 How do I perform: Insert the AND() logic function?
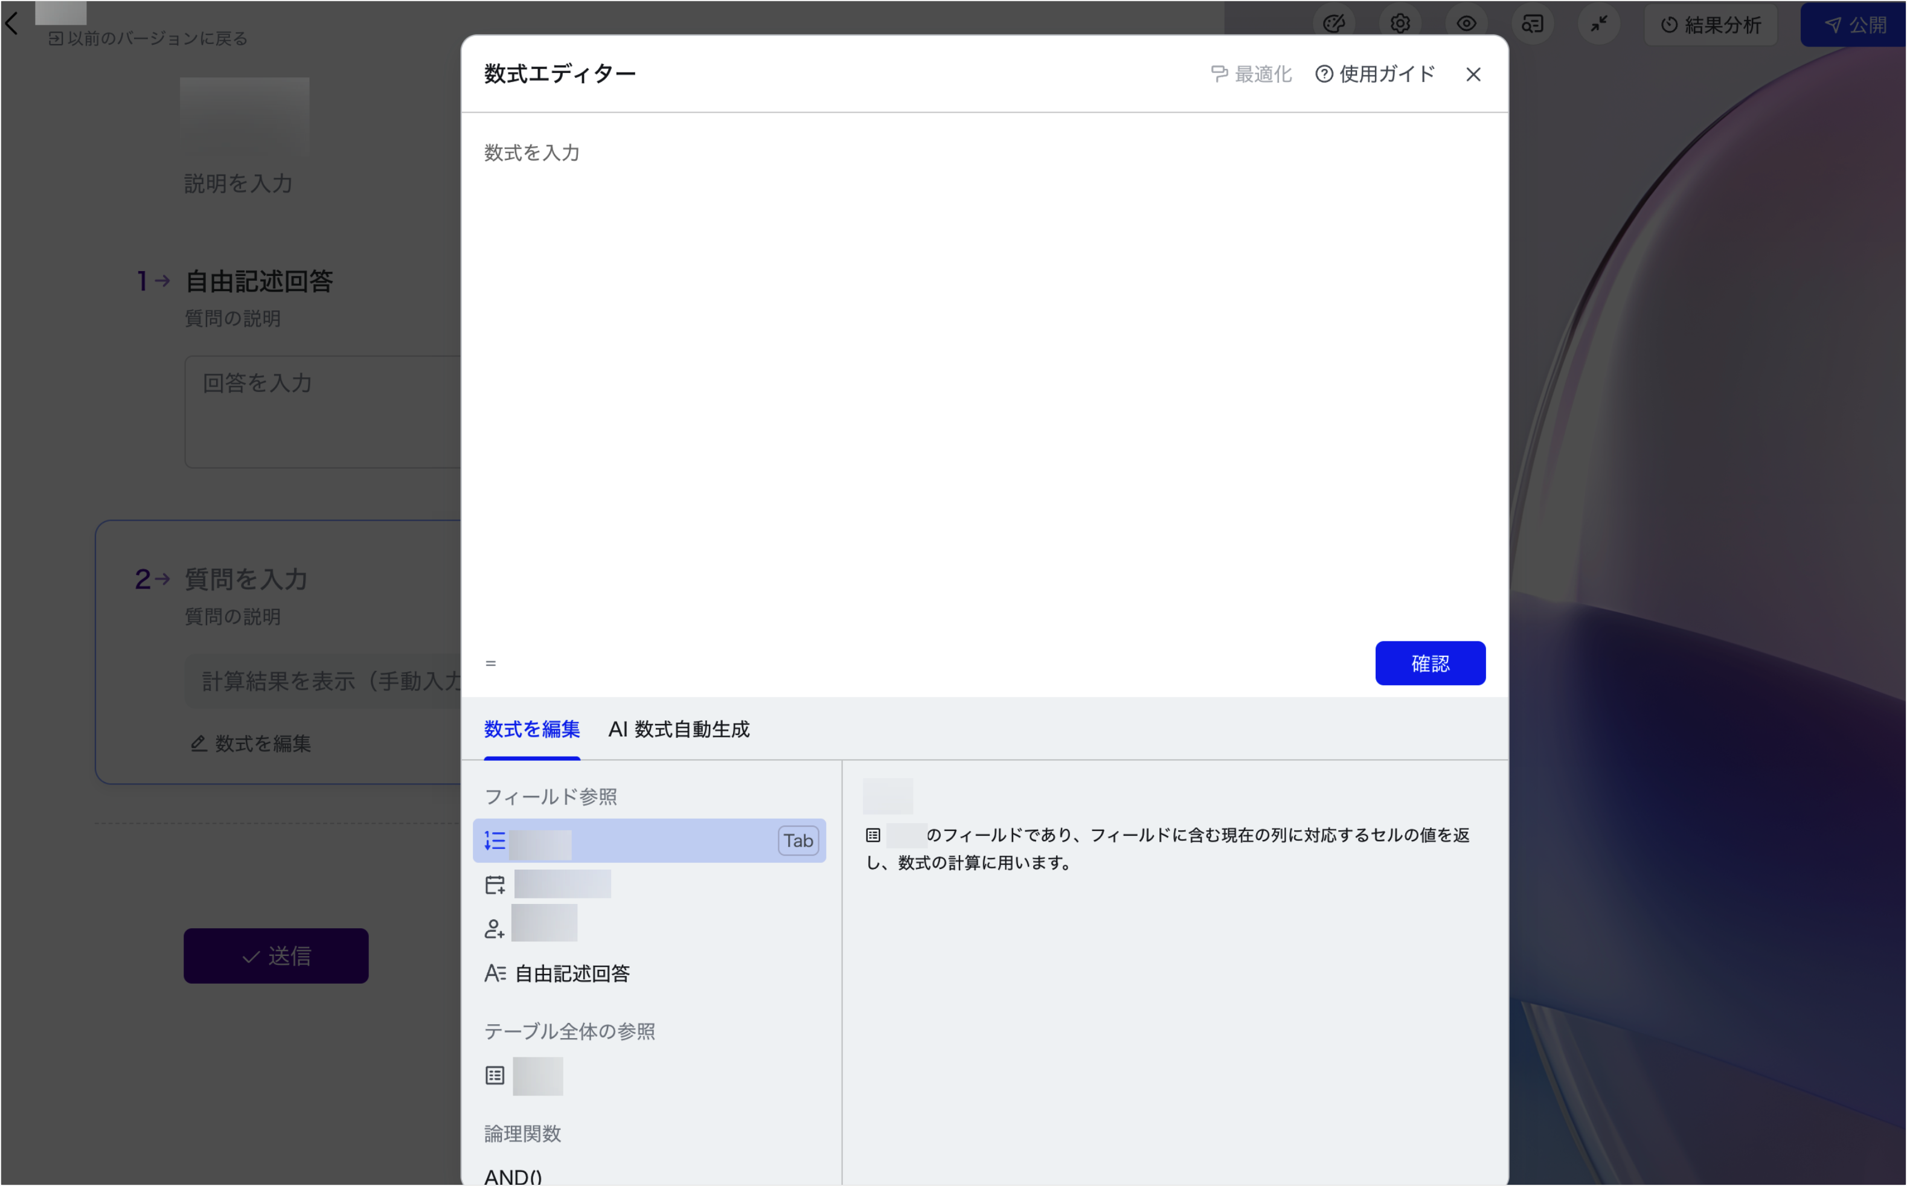pyautogui.click(x=513, y=1176)
